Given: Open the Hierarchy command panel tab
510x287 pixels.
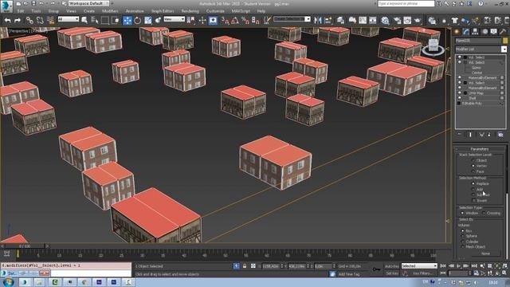Looking at the screenshot, I should pos(475,32).
